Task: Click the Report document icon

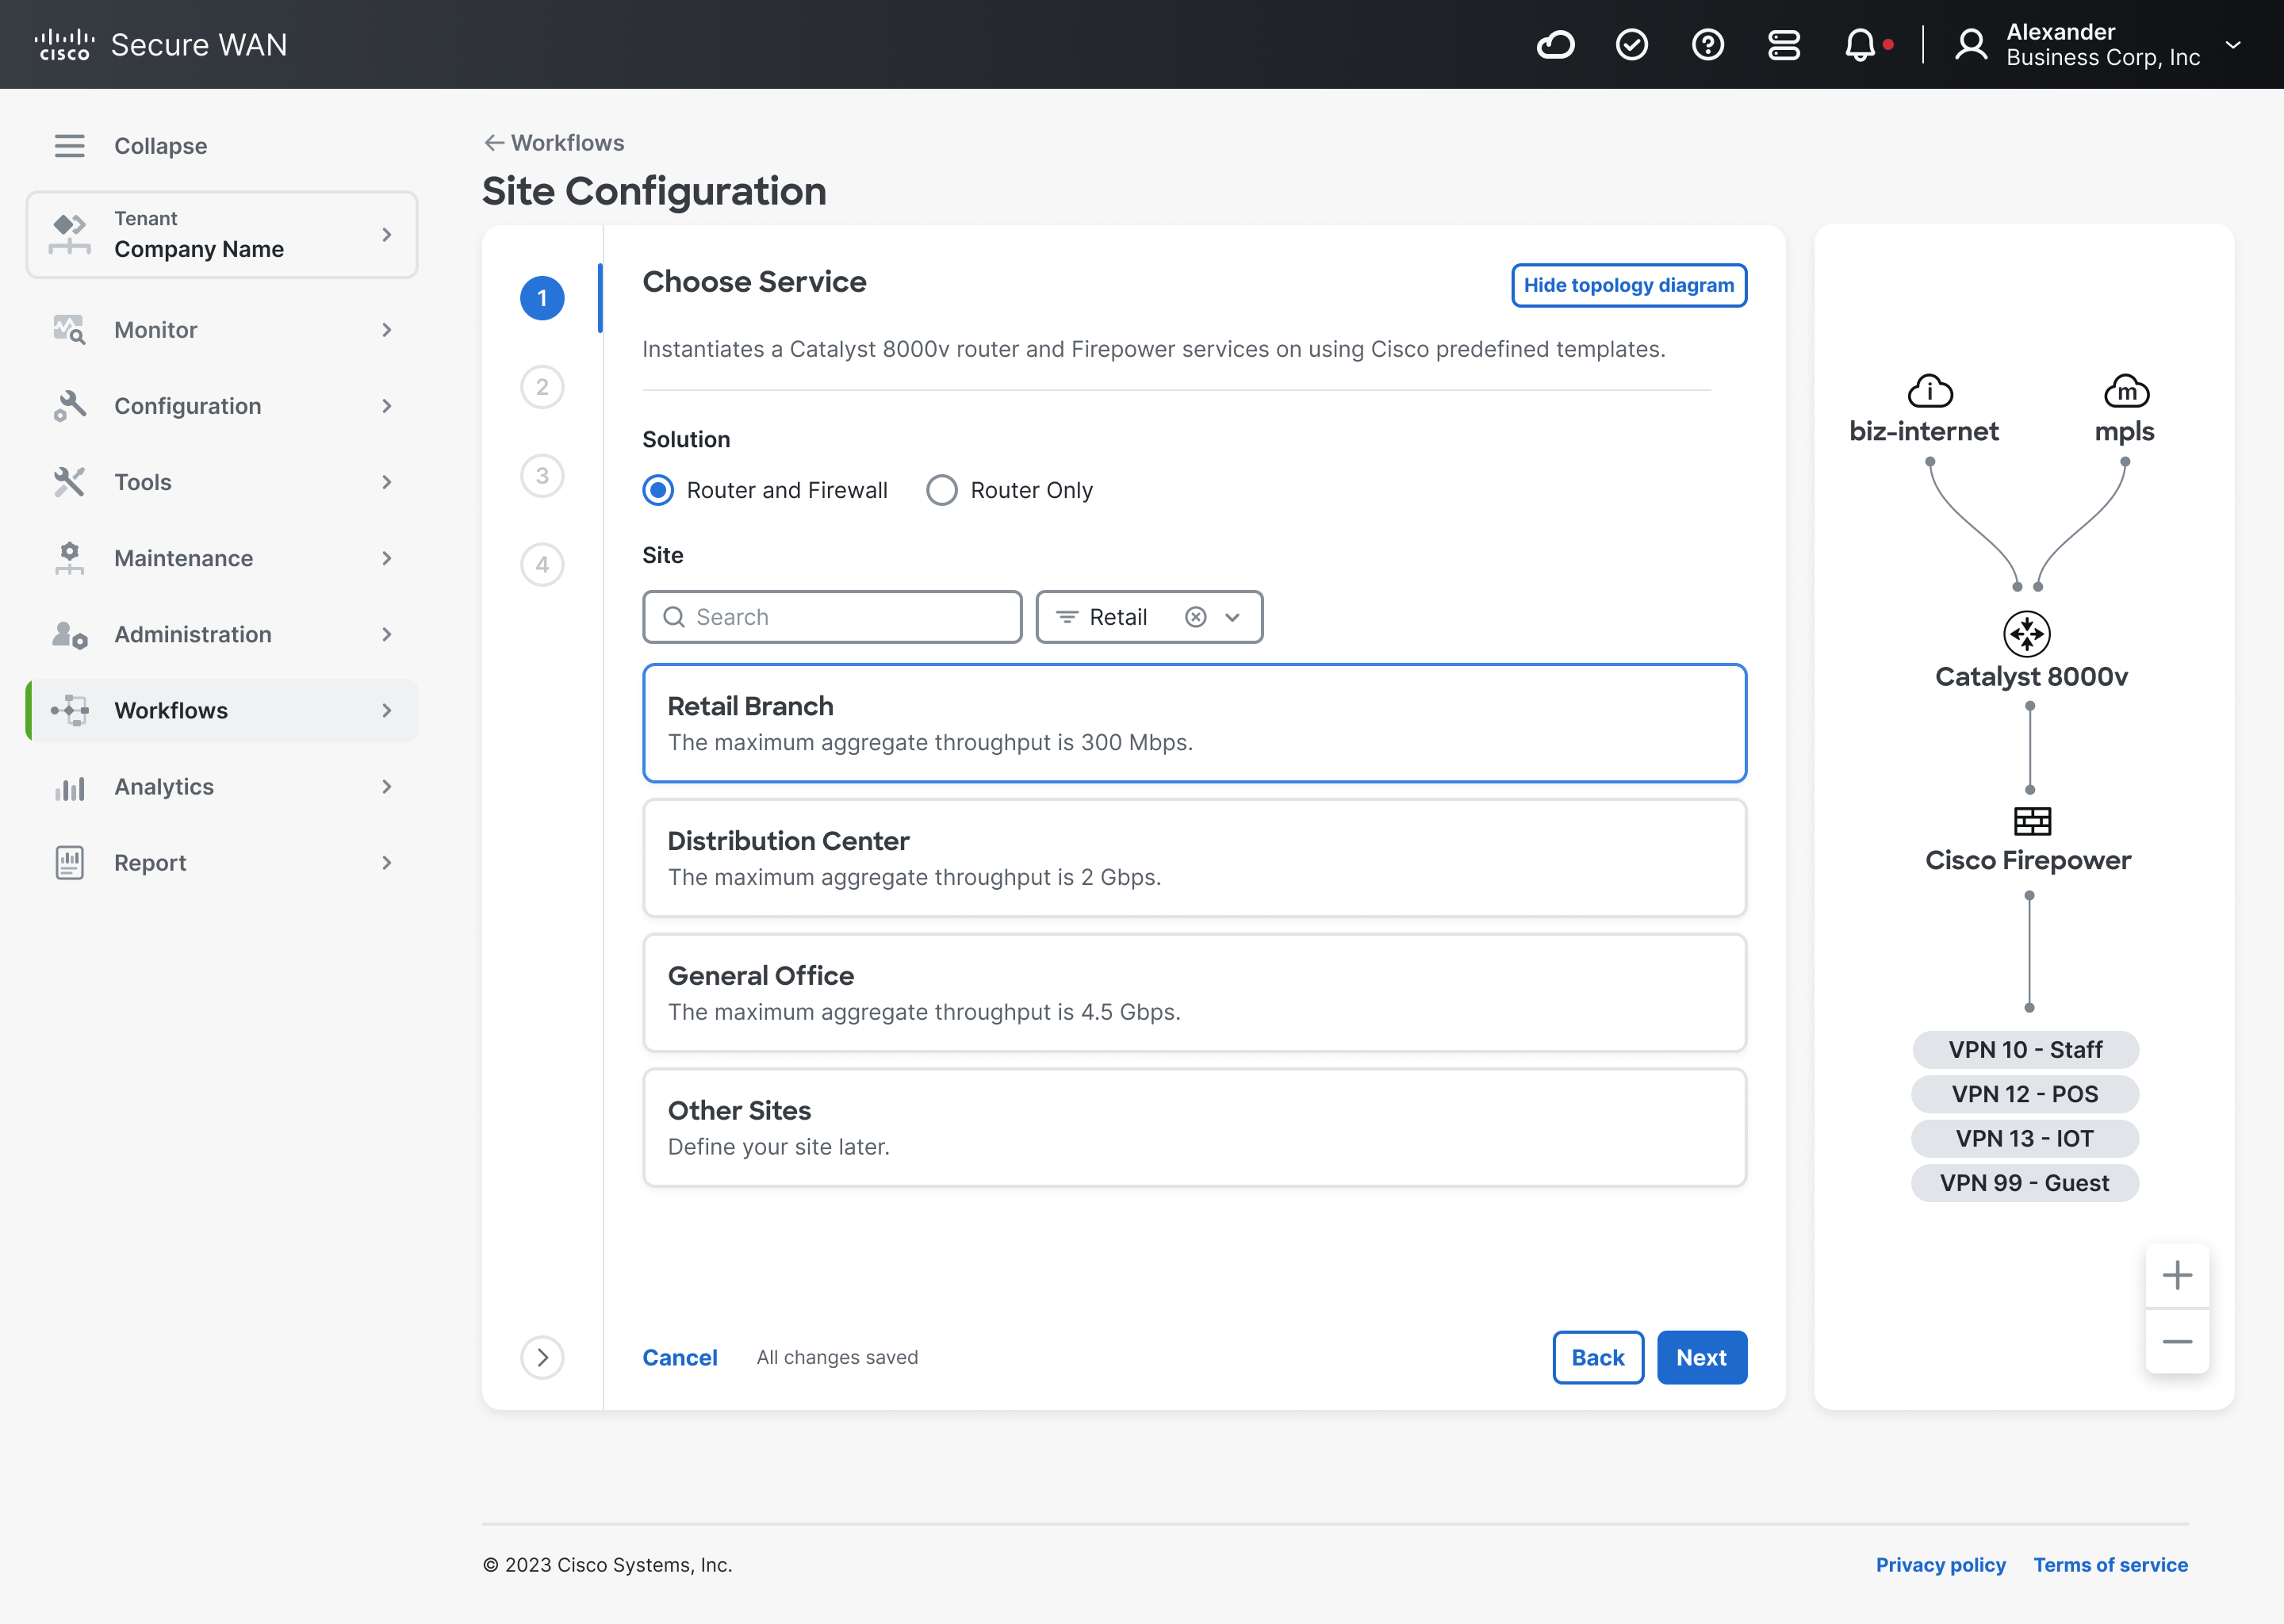Action: [69, 863]
